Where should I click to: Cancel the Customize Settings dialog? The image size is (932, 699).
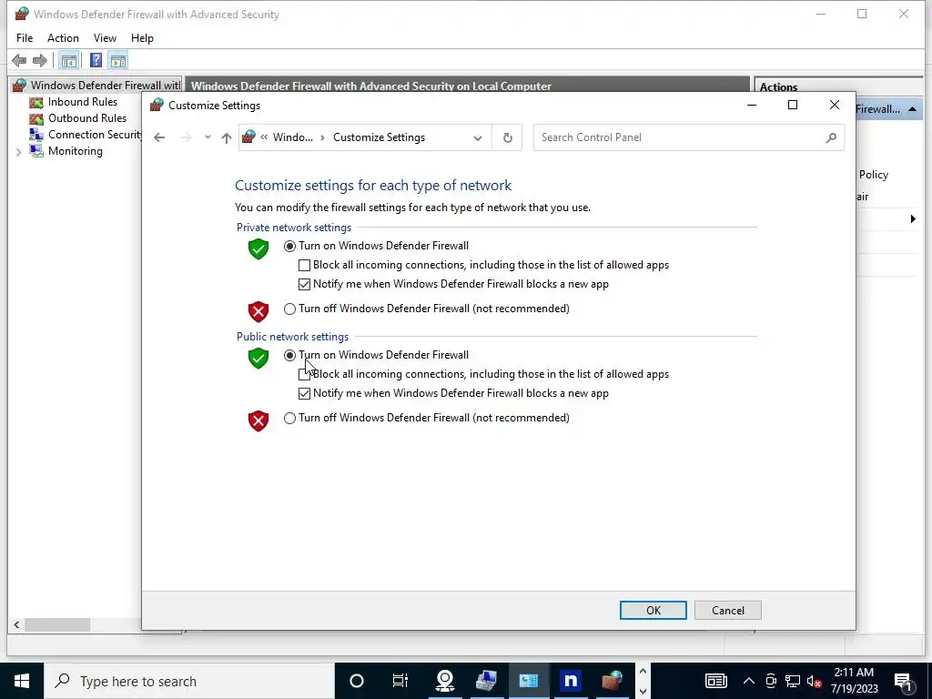tap(727, 611)
